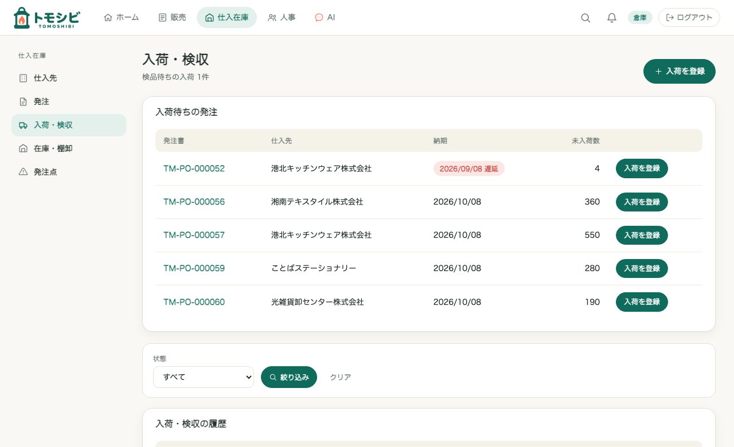Click the 販売 document icon
The image size is (734, 447).
(162, 18)
